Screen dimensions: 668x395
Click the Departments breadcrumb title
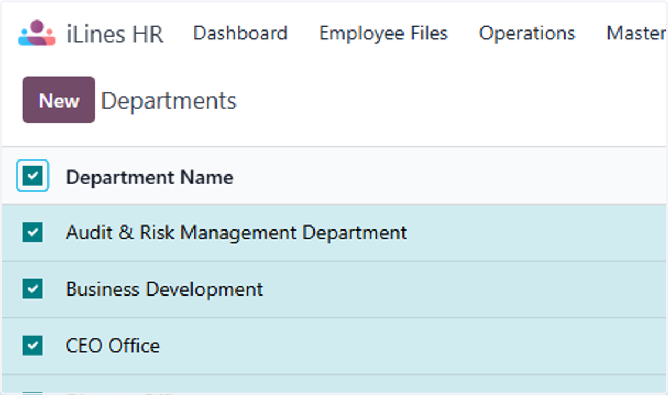point(169,101)
